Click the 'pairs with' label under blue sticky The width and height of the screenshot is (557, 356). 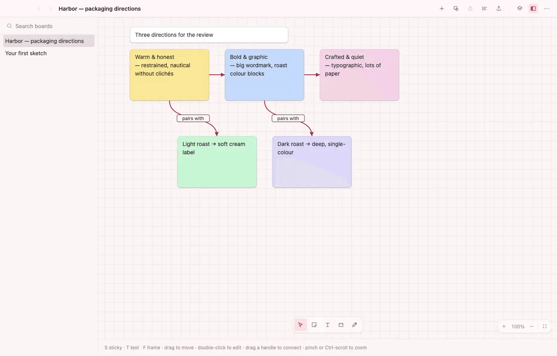[x=288, y=118]
